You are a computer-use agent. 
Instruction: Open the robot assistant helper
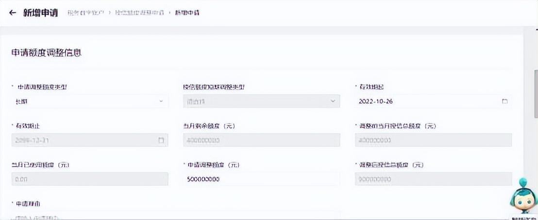tap(522, 198)
